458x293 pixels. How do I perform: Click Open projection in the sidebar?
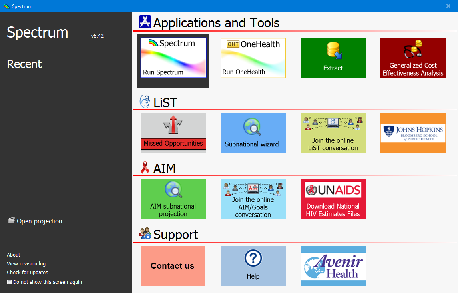click(x=35, y=221)
